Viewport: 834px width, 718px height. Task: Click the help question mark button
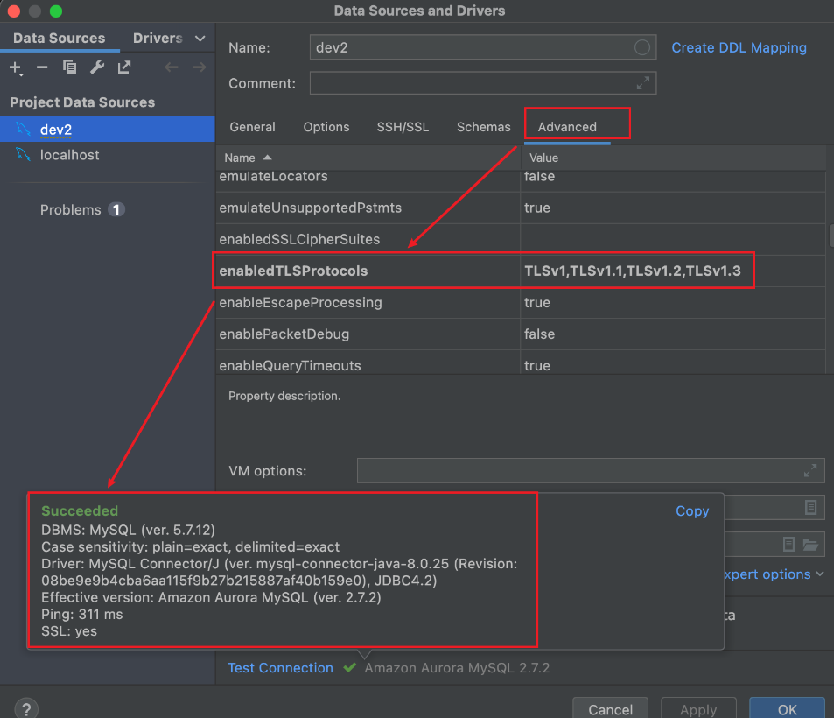(x=27, y=708)
